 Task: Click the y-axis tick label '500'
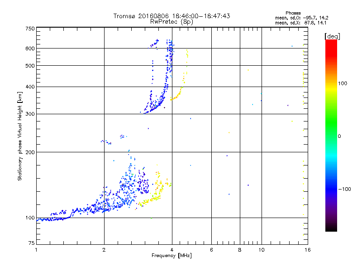point(30,66)
